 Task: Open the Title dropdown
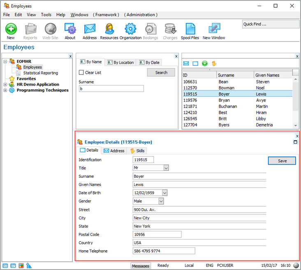point(166,168)
